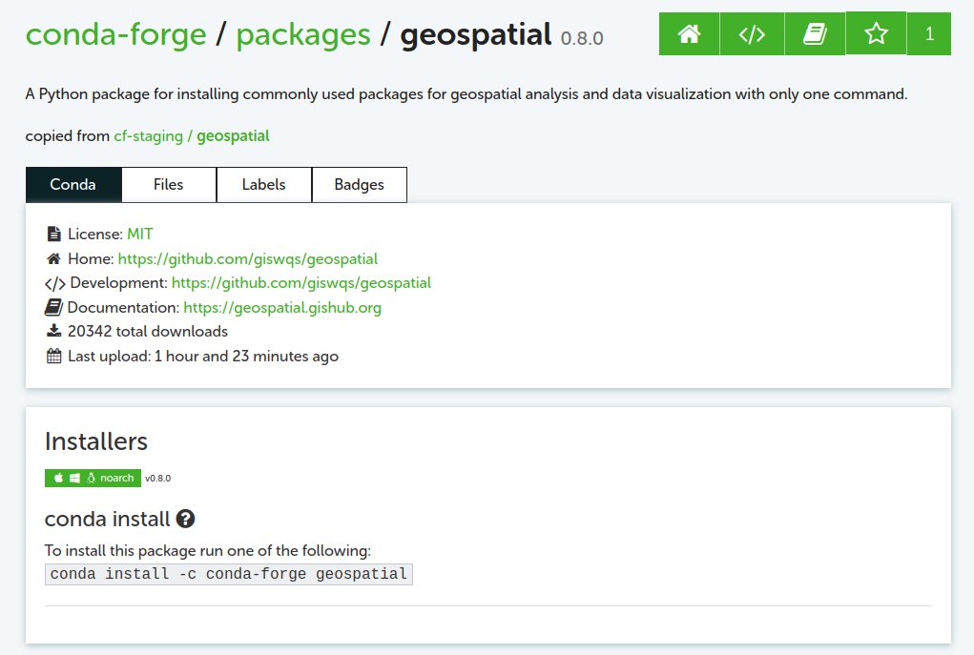Viewport: 974px width, 655px height.
Task: Click the package description sentence
Action: coord(466,94)
